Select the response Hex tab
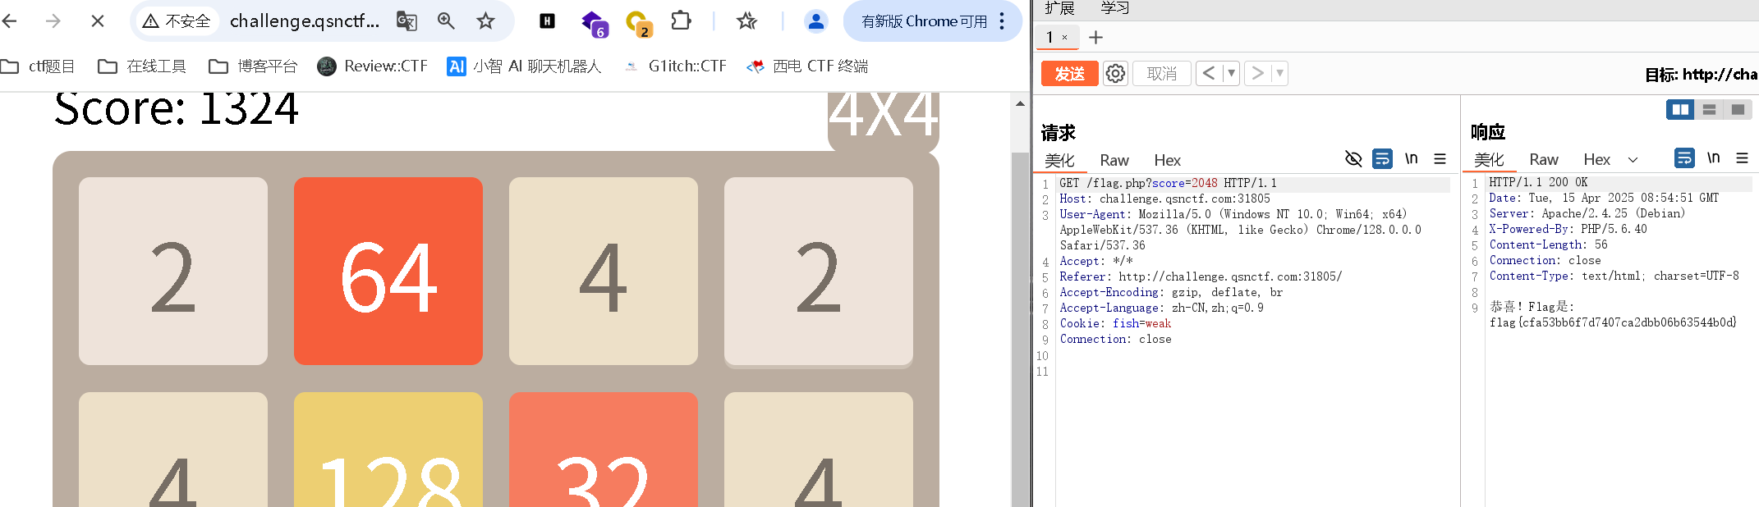This screenshot has height=507, width=1759. (1596, 159)
